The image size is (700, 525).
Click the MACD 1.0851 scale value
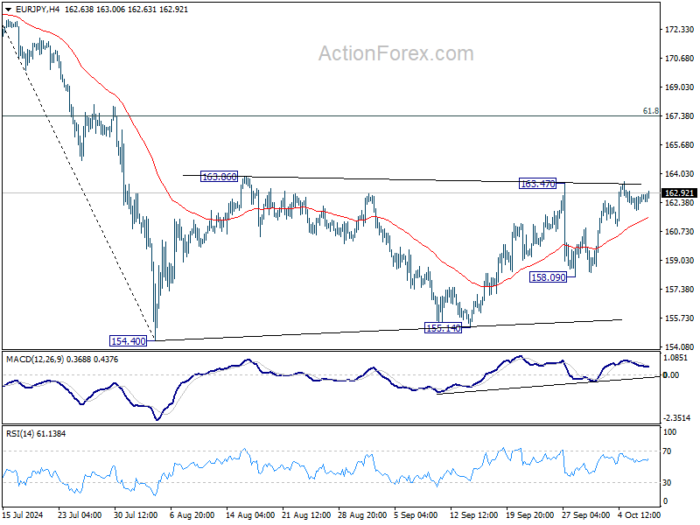pos(675,358)
